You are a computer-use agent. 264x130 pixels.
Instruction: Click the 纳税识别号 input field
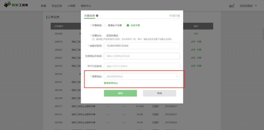click(142, 46)
